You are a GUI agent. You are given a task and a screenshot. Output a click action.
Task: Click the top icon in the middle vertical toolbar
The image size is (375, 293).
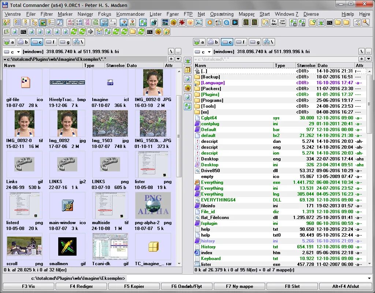(x=188, y=60)
